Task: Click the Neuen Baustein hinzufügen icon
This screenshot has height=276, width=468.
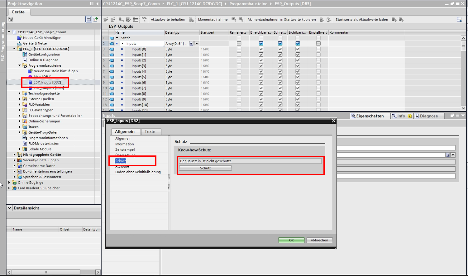Action: [30, 71]
